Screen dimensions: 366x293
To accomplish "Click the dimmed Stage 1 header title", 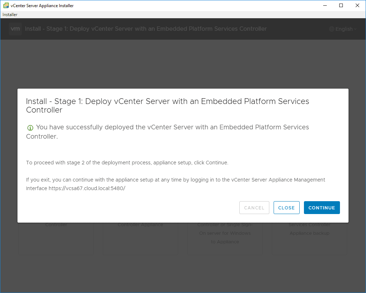I will tap(146, 29).
